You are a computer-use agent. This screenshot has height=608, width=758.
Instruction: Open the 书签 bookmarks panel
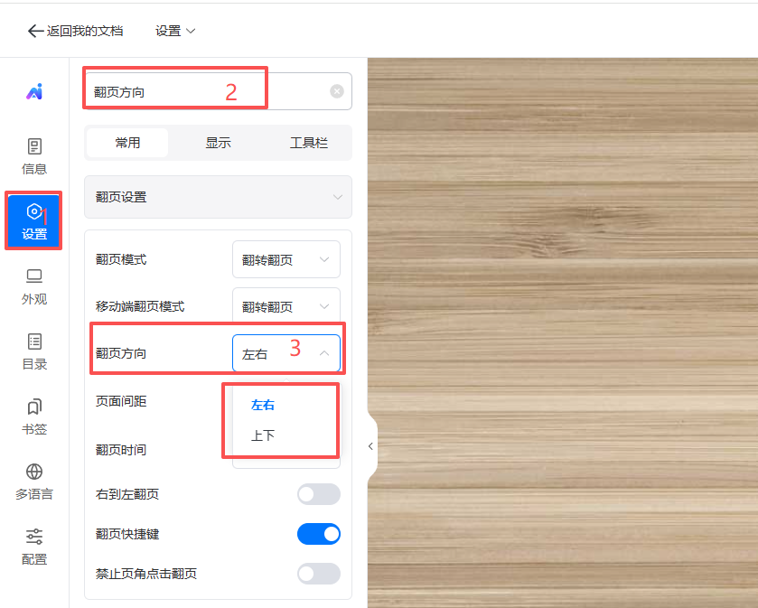tap(34, 416)
